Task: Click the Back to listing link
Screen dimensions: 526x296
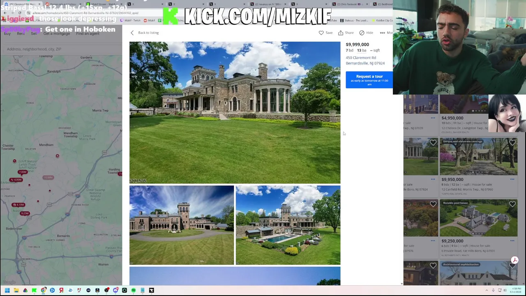Action: [x=148, y=32]
